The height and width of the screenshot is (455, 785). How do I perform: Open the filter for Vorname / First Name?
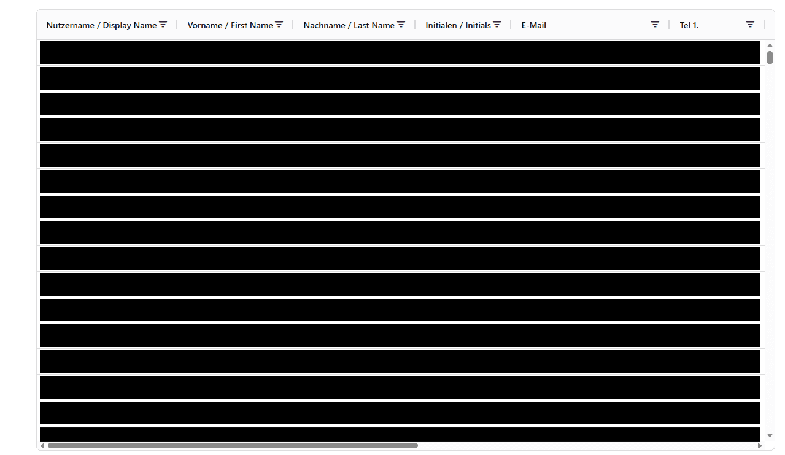pyautogui.click(x=279, y=25)
